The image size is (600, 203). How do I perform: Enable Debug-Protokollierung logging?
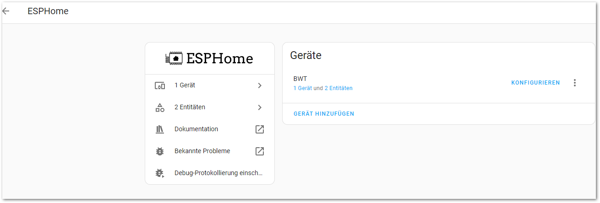point(218,173)
